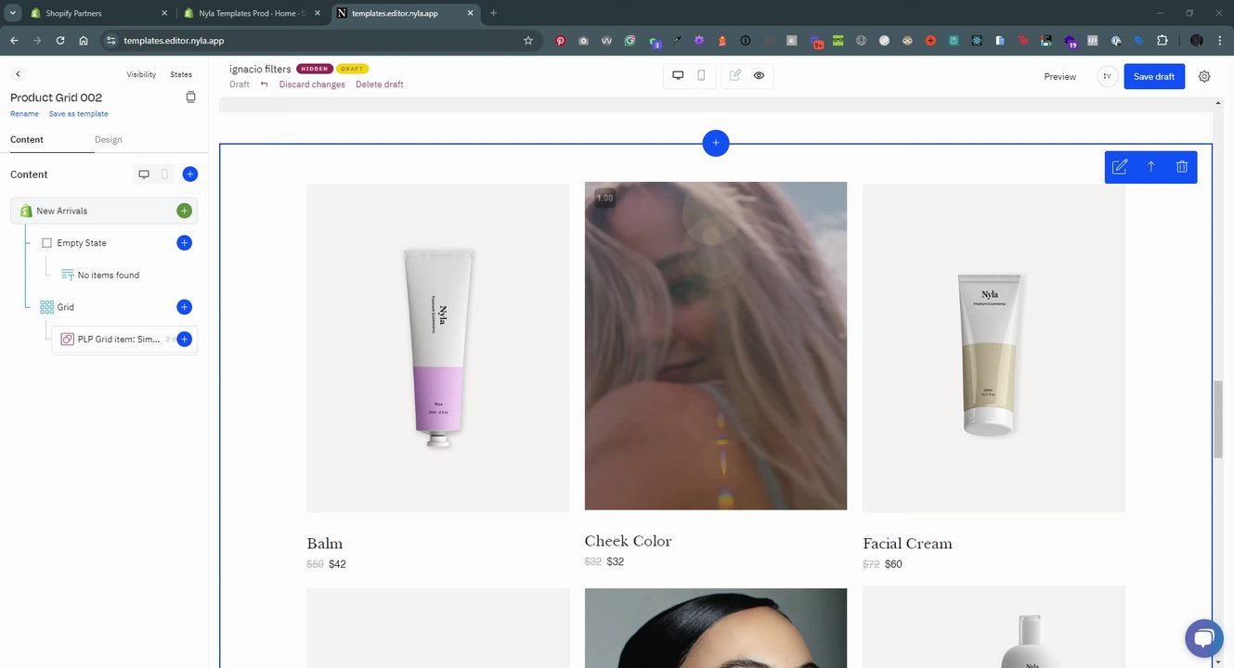Open the IV user avatar menu
The width and height of the screenshot is (1234, 668).
tap(1107, 77)
